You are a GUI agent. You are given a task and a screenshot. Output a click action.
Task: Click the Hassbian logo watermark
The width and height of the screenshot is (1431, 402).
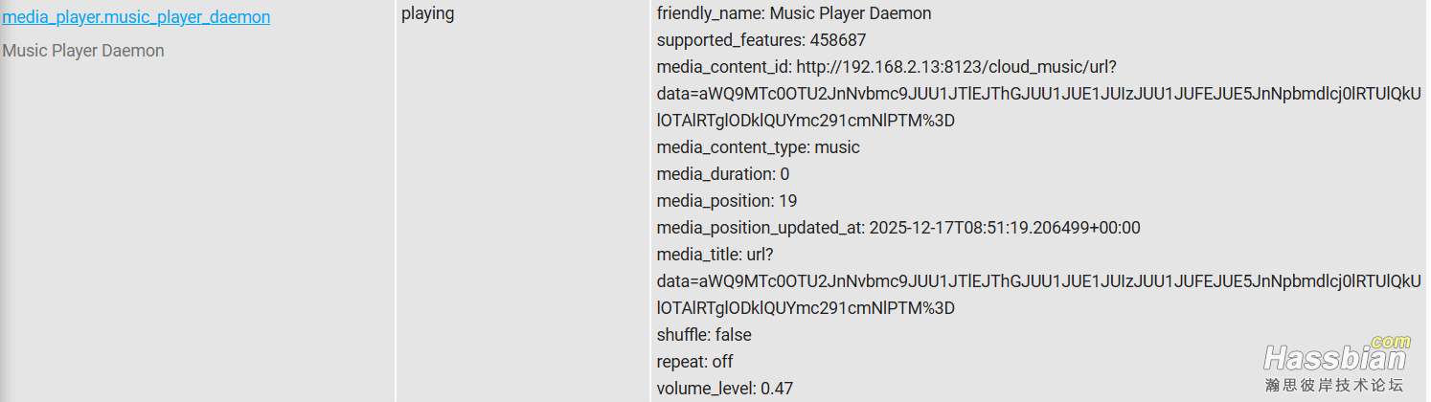(x=1334, y=358)
